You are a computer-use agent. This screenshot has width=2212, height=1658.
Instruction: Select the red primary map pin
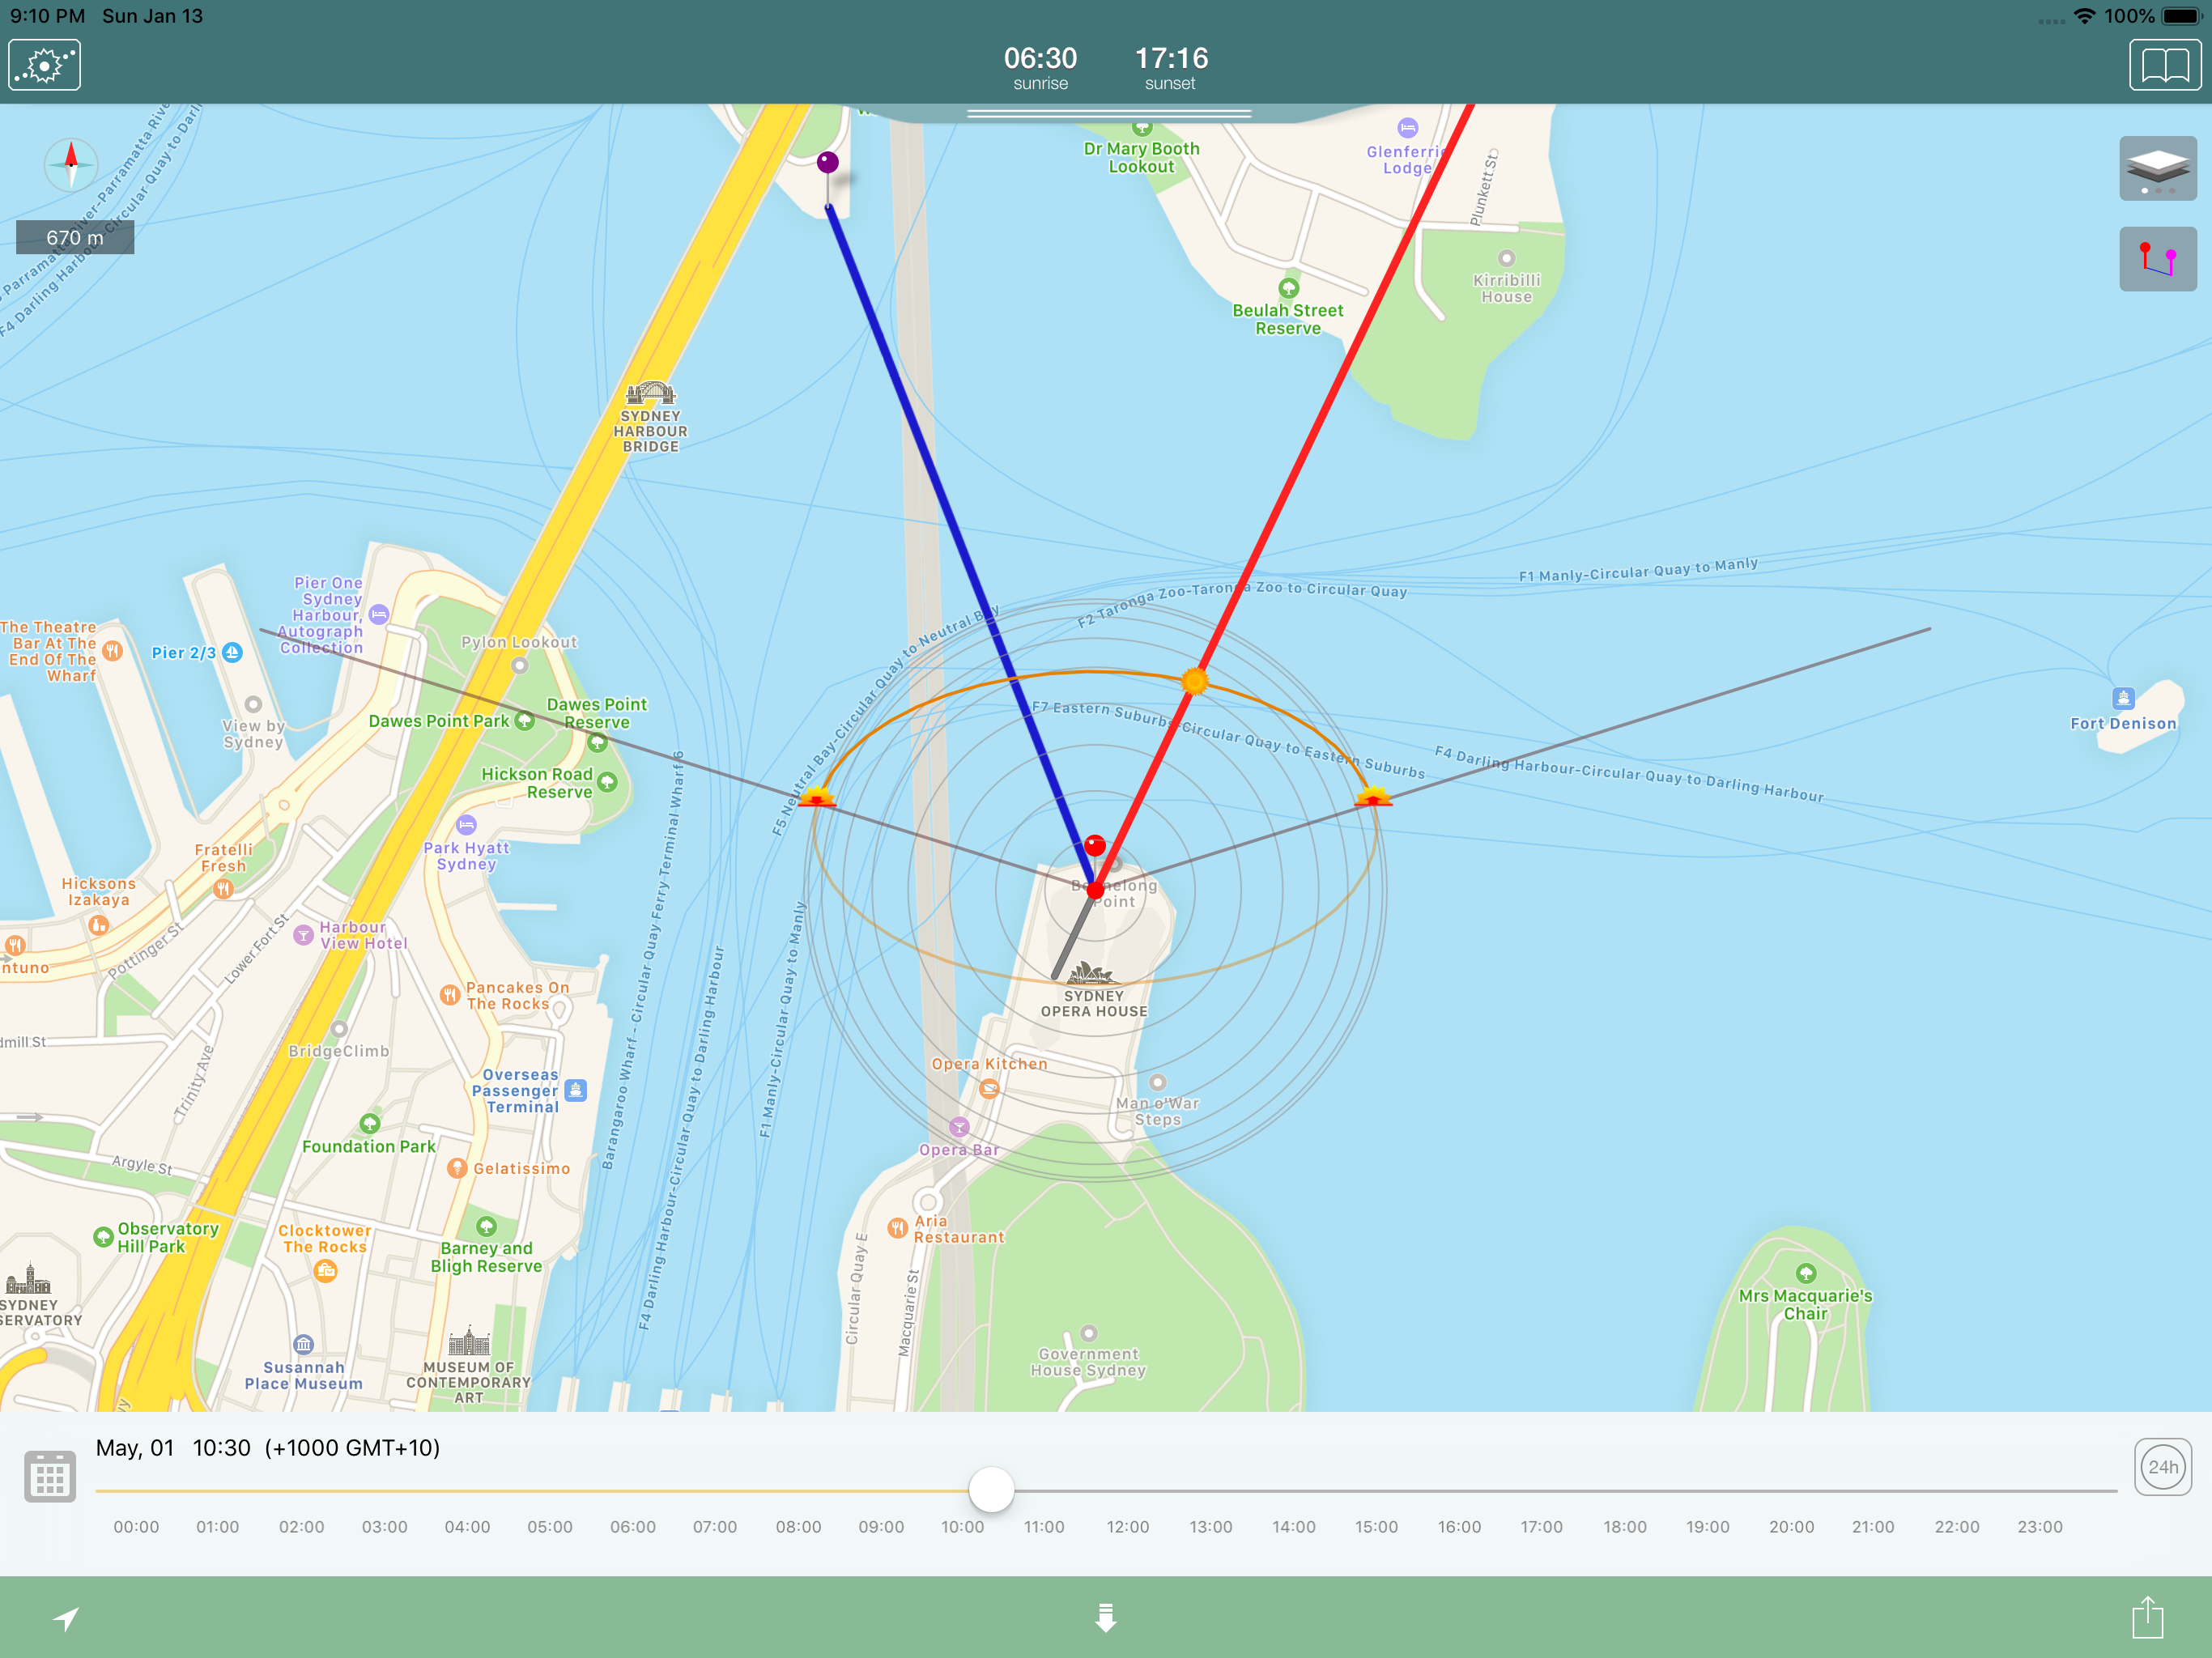[1095, 846]
